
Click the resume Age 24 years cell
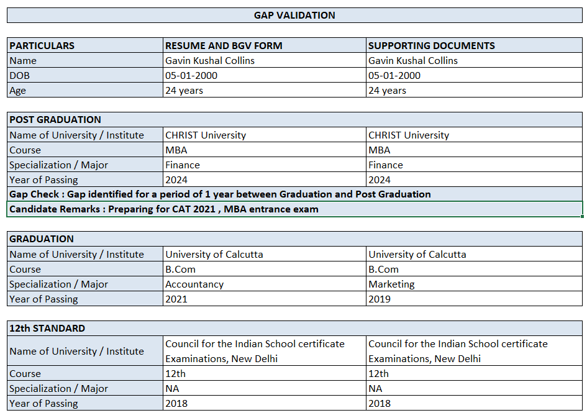pyautogui.click(x=264, y=90)
